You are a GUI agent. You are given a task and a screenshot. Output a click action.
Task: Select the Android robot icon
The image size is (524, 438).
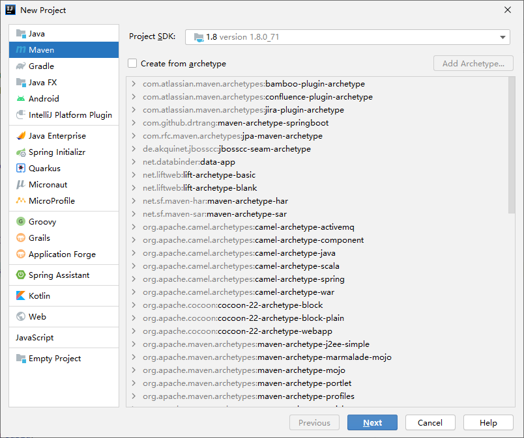point(21,99)
